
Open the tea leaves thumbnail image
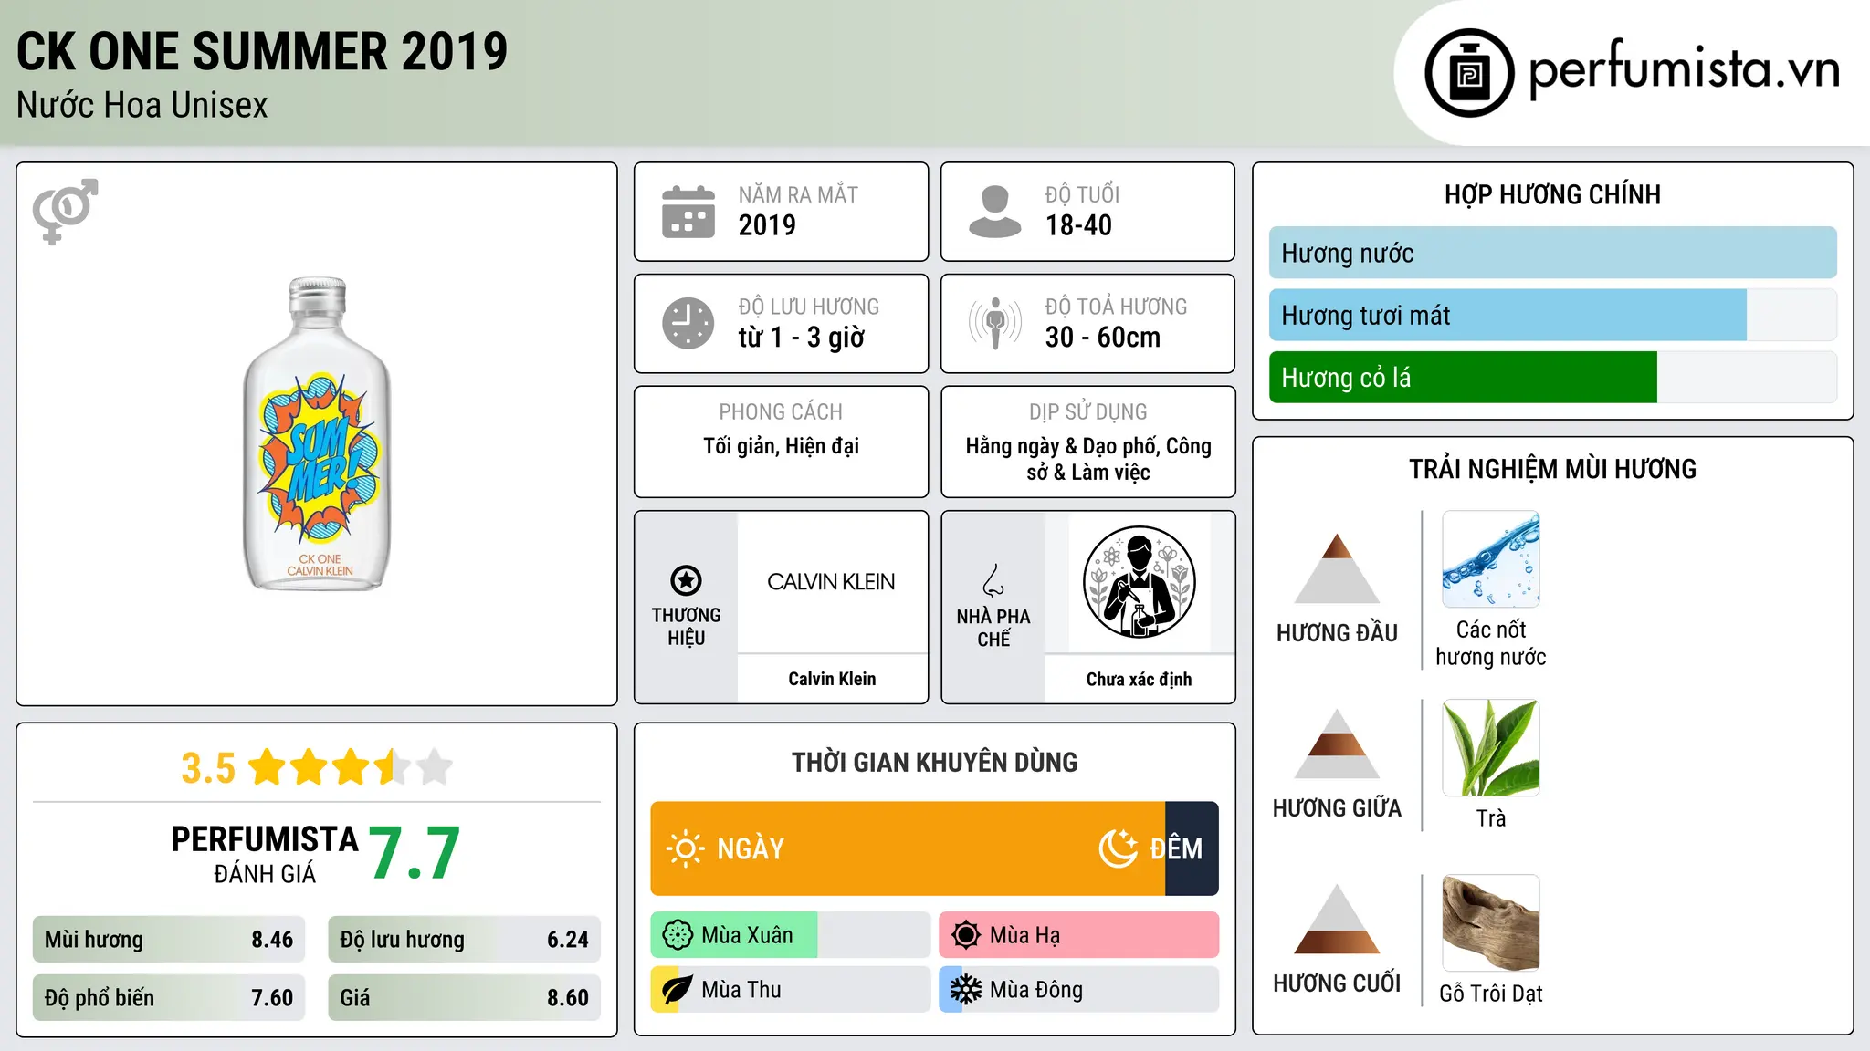pyautogui.click(x=1491, y=748)
